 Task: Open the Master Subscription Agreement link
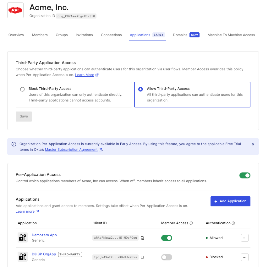pos(71,150)
